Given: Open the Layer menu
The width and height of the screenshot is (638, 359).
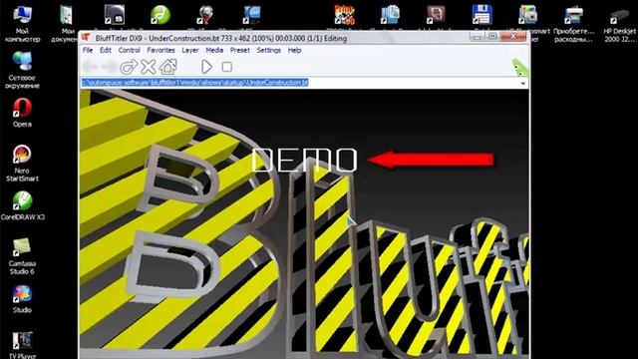Looking at the screenshot, I should pyautogui.click(x=190, y=50).
